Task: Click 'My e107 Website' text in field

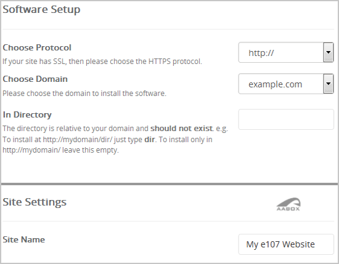Action: 280,244
